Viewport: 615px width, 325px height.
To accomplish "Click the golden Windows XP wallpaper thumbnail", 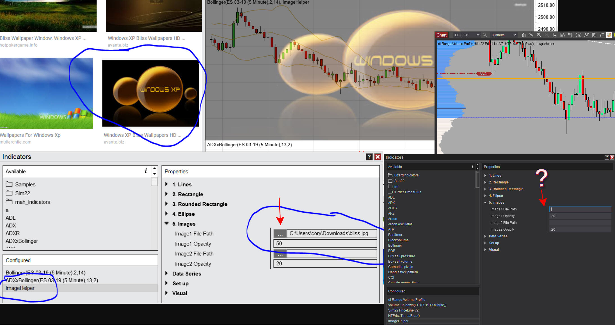I will [x=151, y=93].
